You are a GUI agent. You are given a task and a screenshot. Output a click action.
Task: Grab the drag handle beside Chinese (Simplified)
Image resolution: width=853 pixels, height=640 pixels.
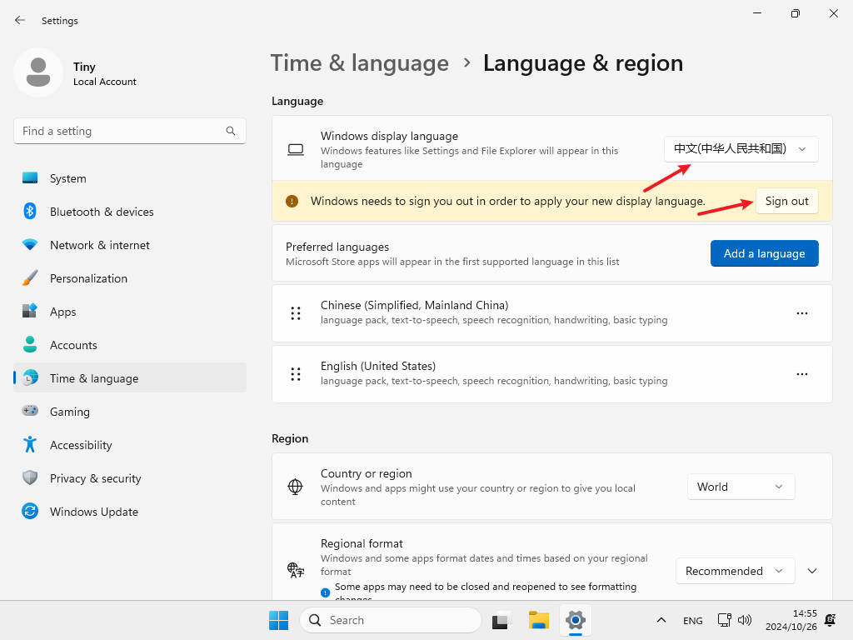pos(296,313)
